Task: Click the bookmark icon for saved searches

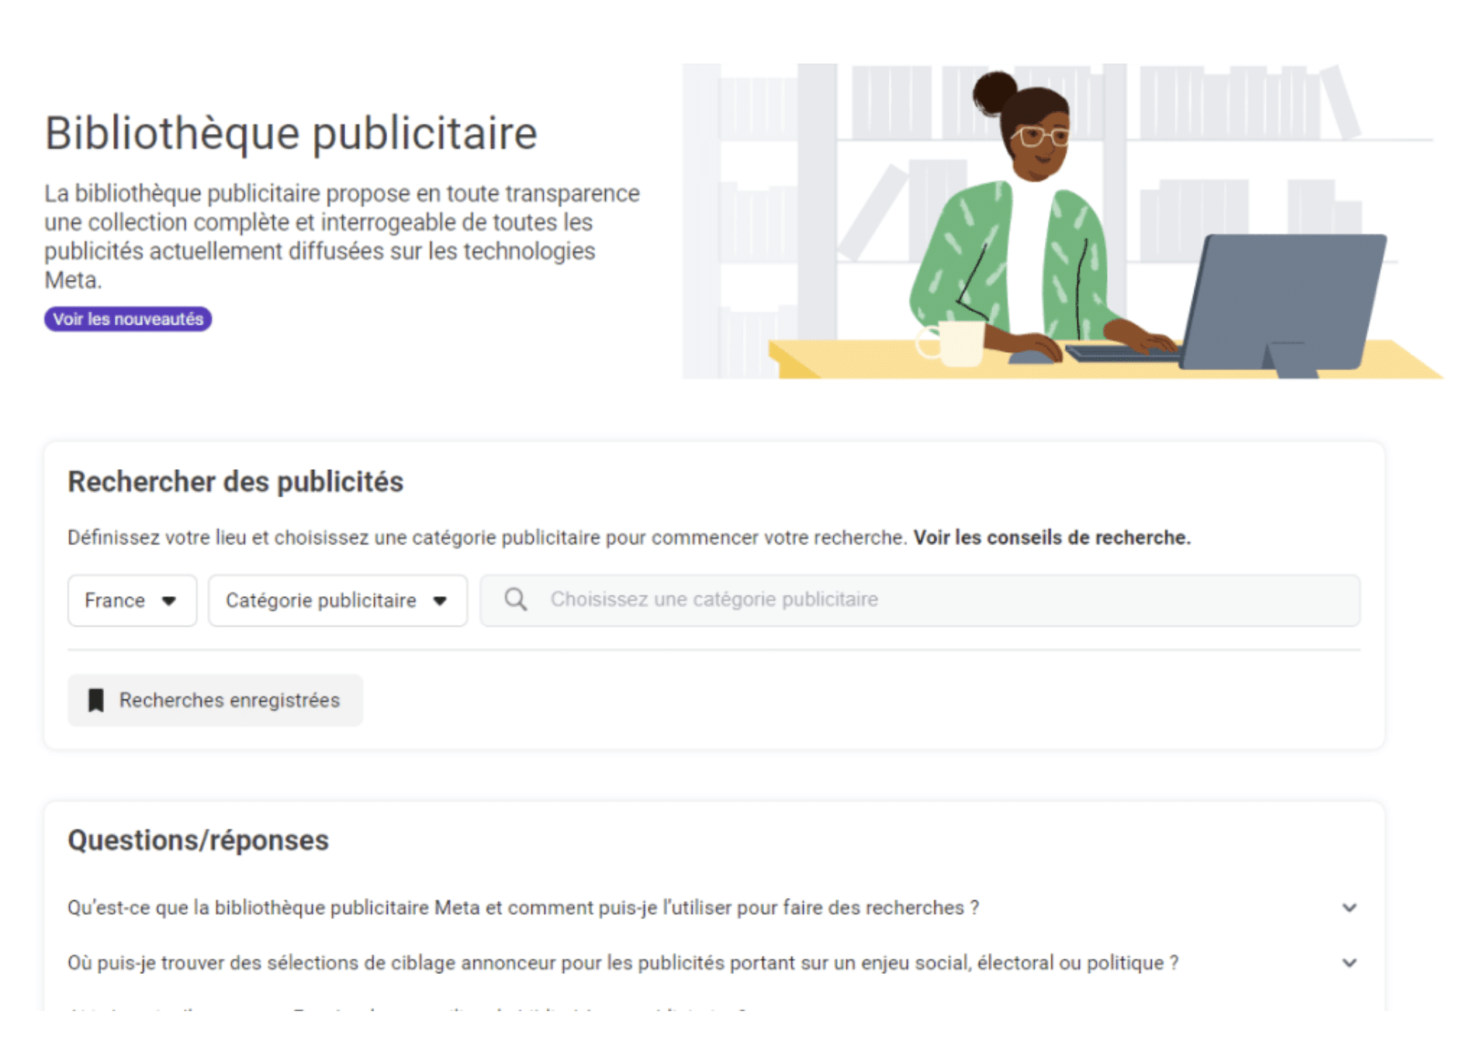Action: pos(95,700)
